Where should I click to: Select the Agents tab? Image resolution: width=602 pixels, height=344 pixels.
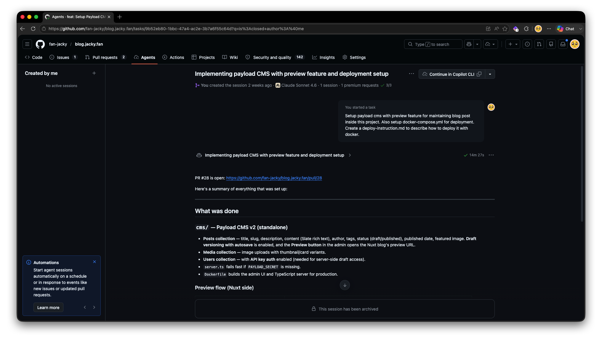coord(145,57)
